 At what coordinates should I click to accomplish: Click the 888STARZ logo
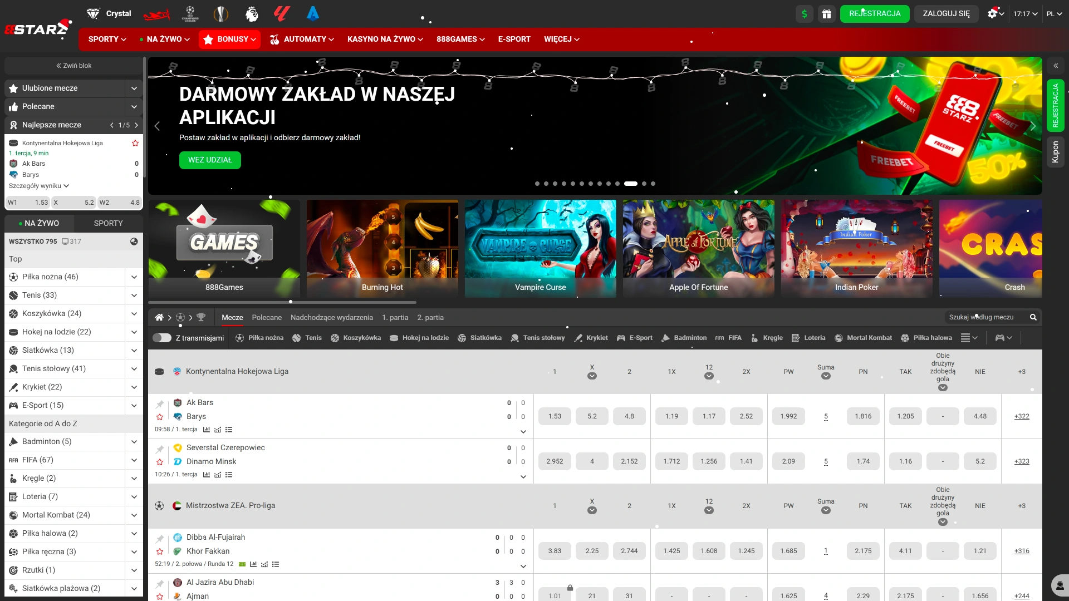coord(38,28)
